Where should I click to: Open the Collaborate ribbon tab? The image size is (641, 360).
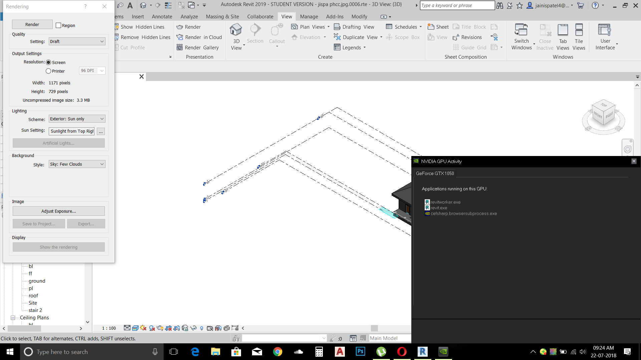pos(260,16)
